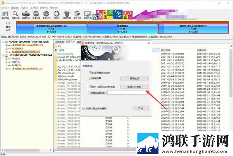The image size is (233, 156).
Task: Select the Quick Partition toolbar icon
Action: [x=36, y=15]
